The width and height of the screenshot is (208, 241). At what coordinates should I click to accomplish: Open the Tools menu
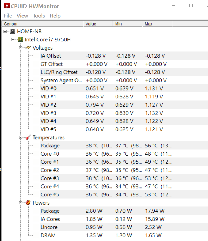tap(39, 16)
